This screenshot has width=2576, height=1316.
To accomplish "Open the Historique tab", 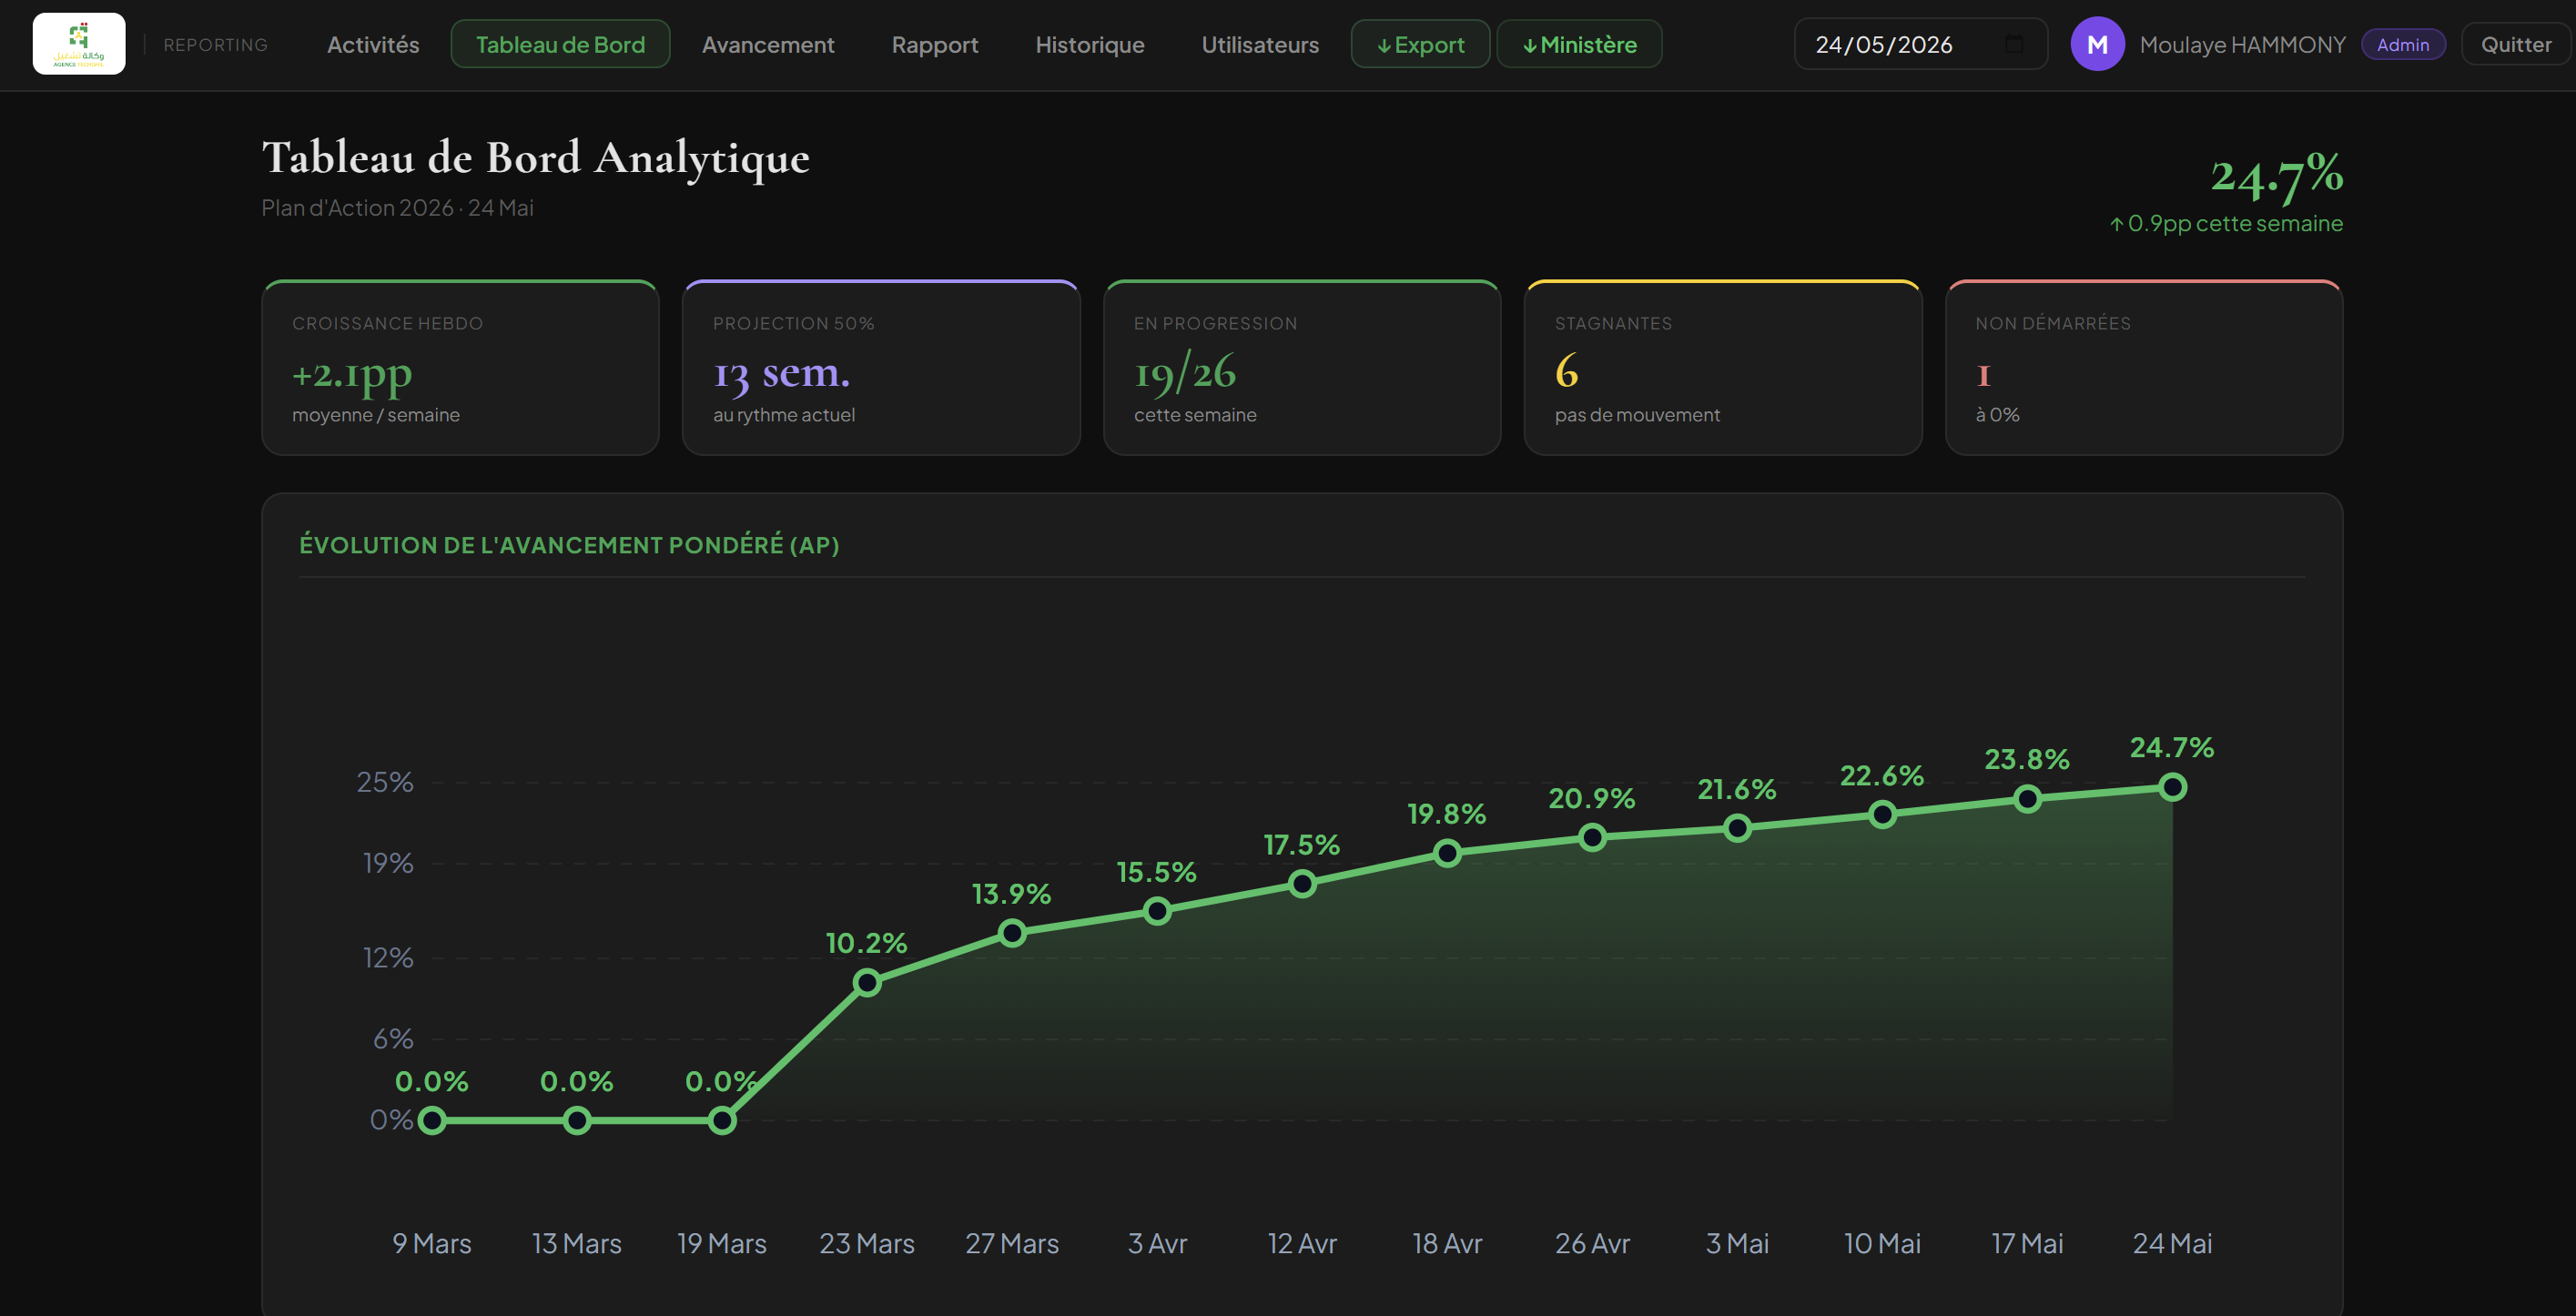I will 1089,44.
